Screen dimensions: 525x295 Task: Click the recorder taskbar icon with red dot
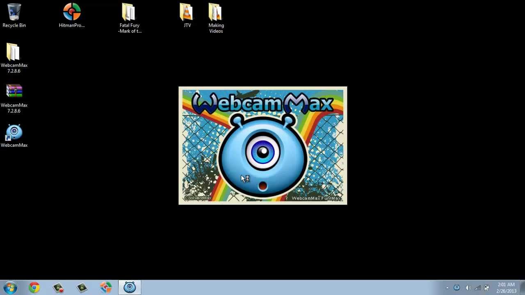pyautogui.click(x=58, y=288)
